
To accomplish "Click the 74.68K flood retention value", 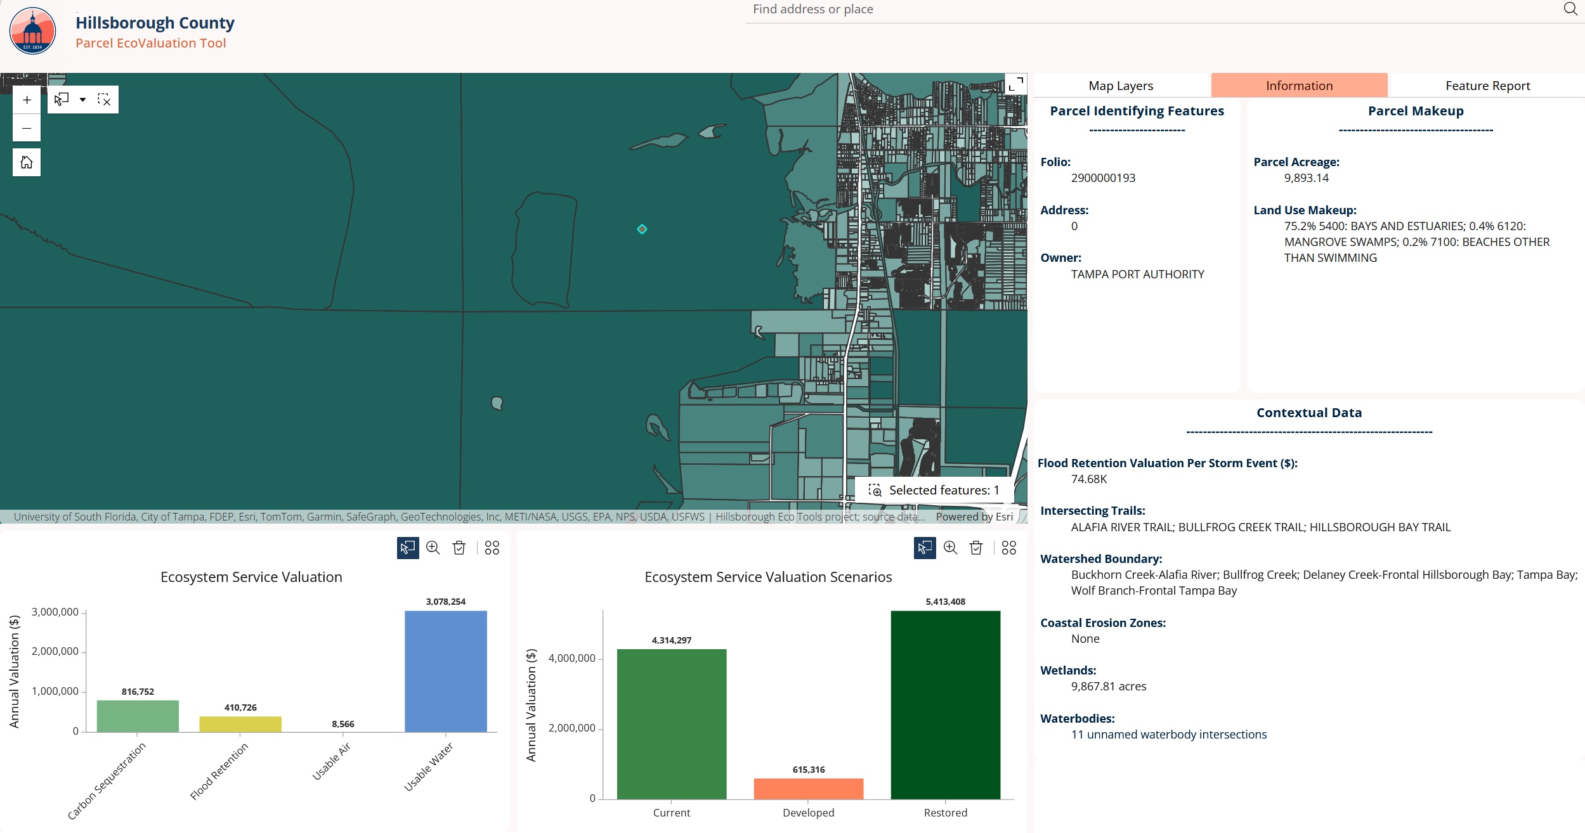I will pyautogui.click(x=1088, y=479).
